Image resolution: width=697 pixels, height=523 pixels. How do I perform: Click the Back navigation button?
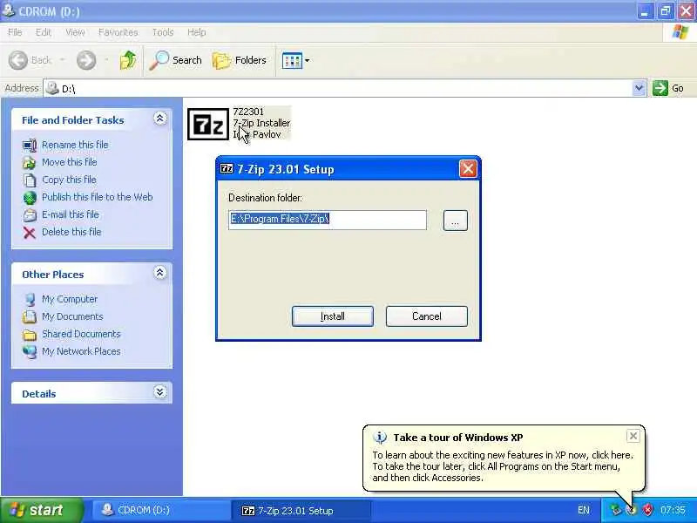tap(30, 60)
